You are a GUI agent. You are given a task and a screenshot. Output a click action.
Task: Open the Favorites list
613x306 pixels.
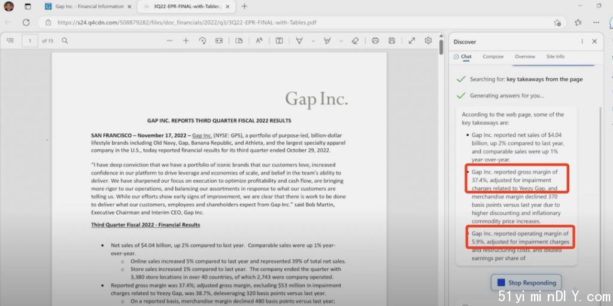click(578, 23)
